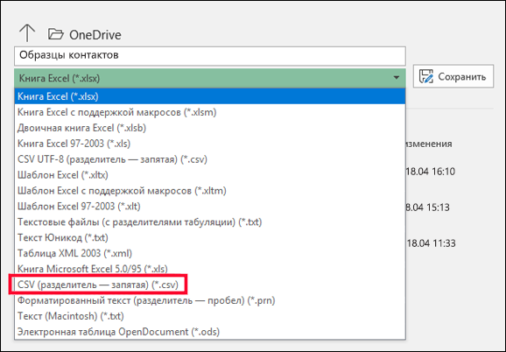Click the OneDrive location label
This screenshot has height=352, width=506.
pos(95,35)
